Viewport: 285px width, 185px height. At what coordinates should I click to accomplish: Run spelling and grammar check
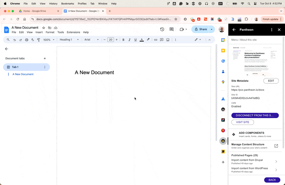coord(32,40)
